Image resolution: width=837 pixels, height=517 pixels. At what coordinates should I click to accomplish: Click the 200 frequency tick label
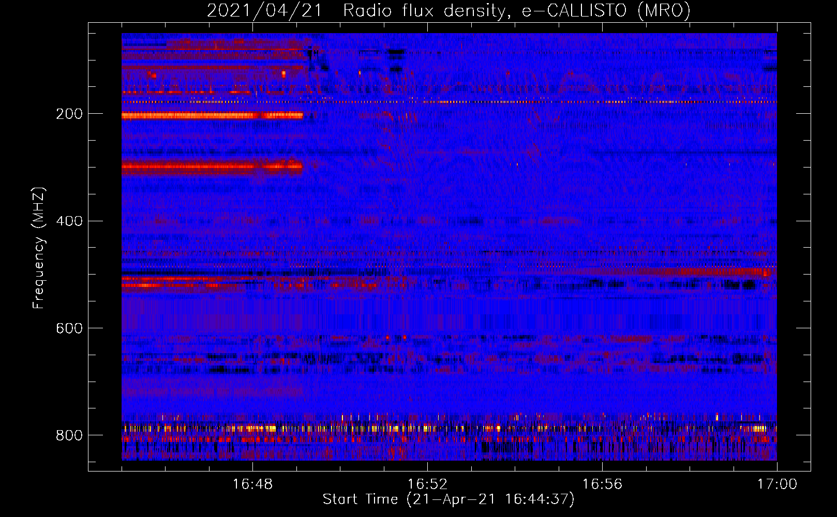pos(69,114)
